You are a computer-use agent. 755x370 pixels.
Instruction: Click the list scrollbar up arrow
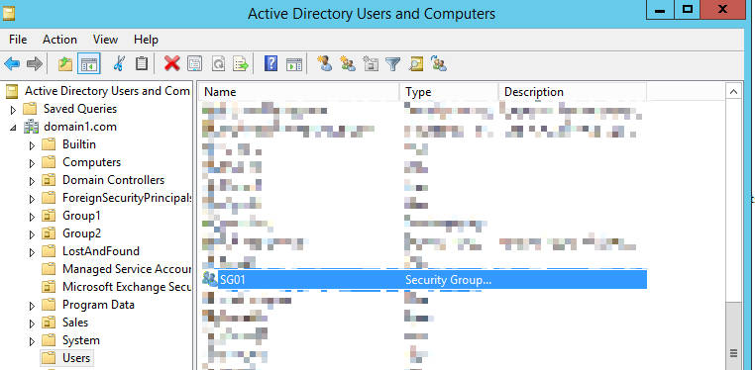(733, 91)
